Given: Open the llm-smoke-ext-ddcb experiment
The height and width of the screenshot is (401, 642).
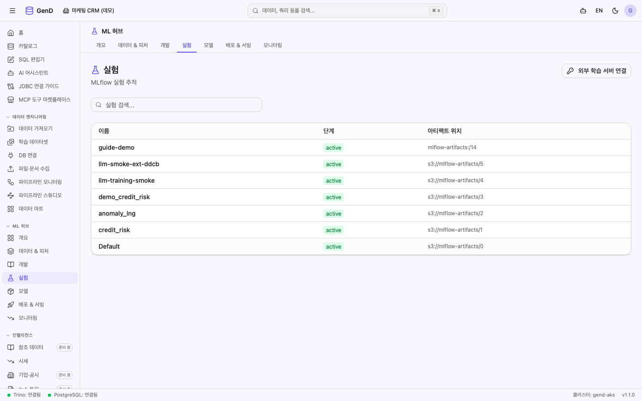Looking at the screenshot, I should [x=361, y=164].
